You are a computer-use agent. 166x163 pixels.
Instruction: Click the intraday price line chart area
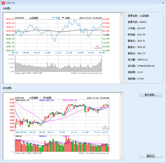[x=58, y=35]
